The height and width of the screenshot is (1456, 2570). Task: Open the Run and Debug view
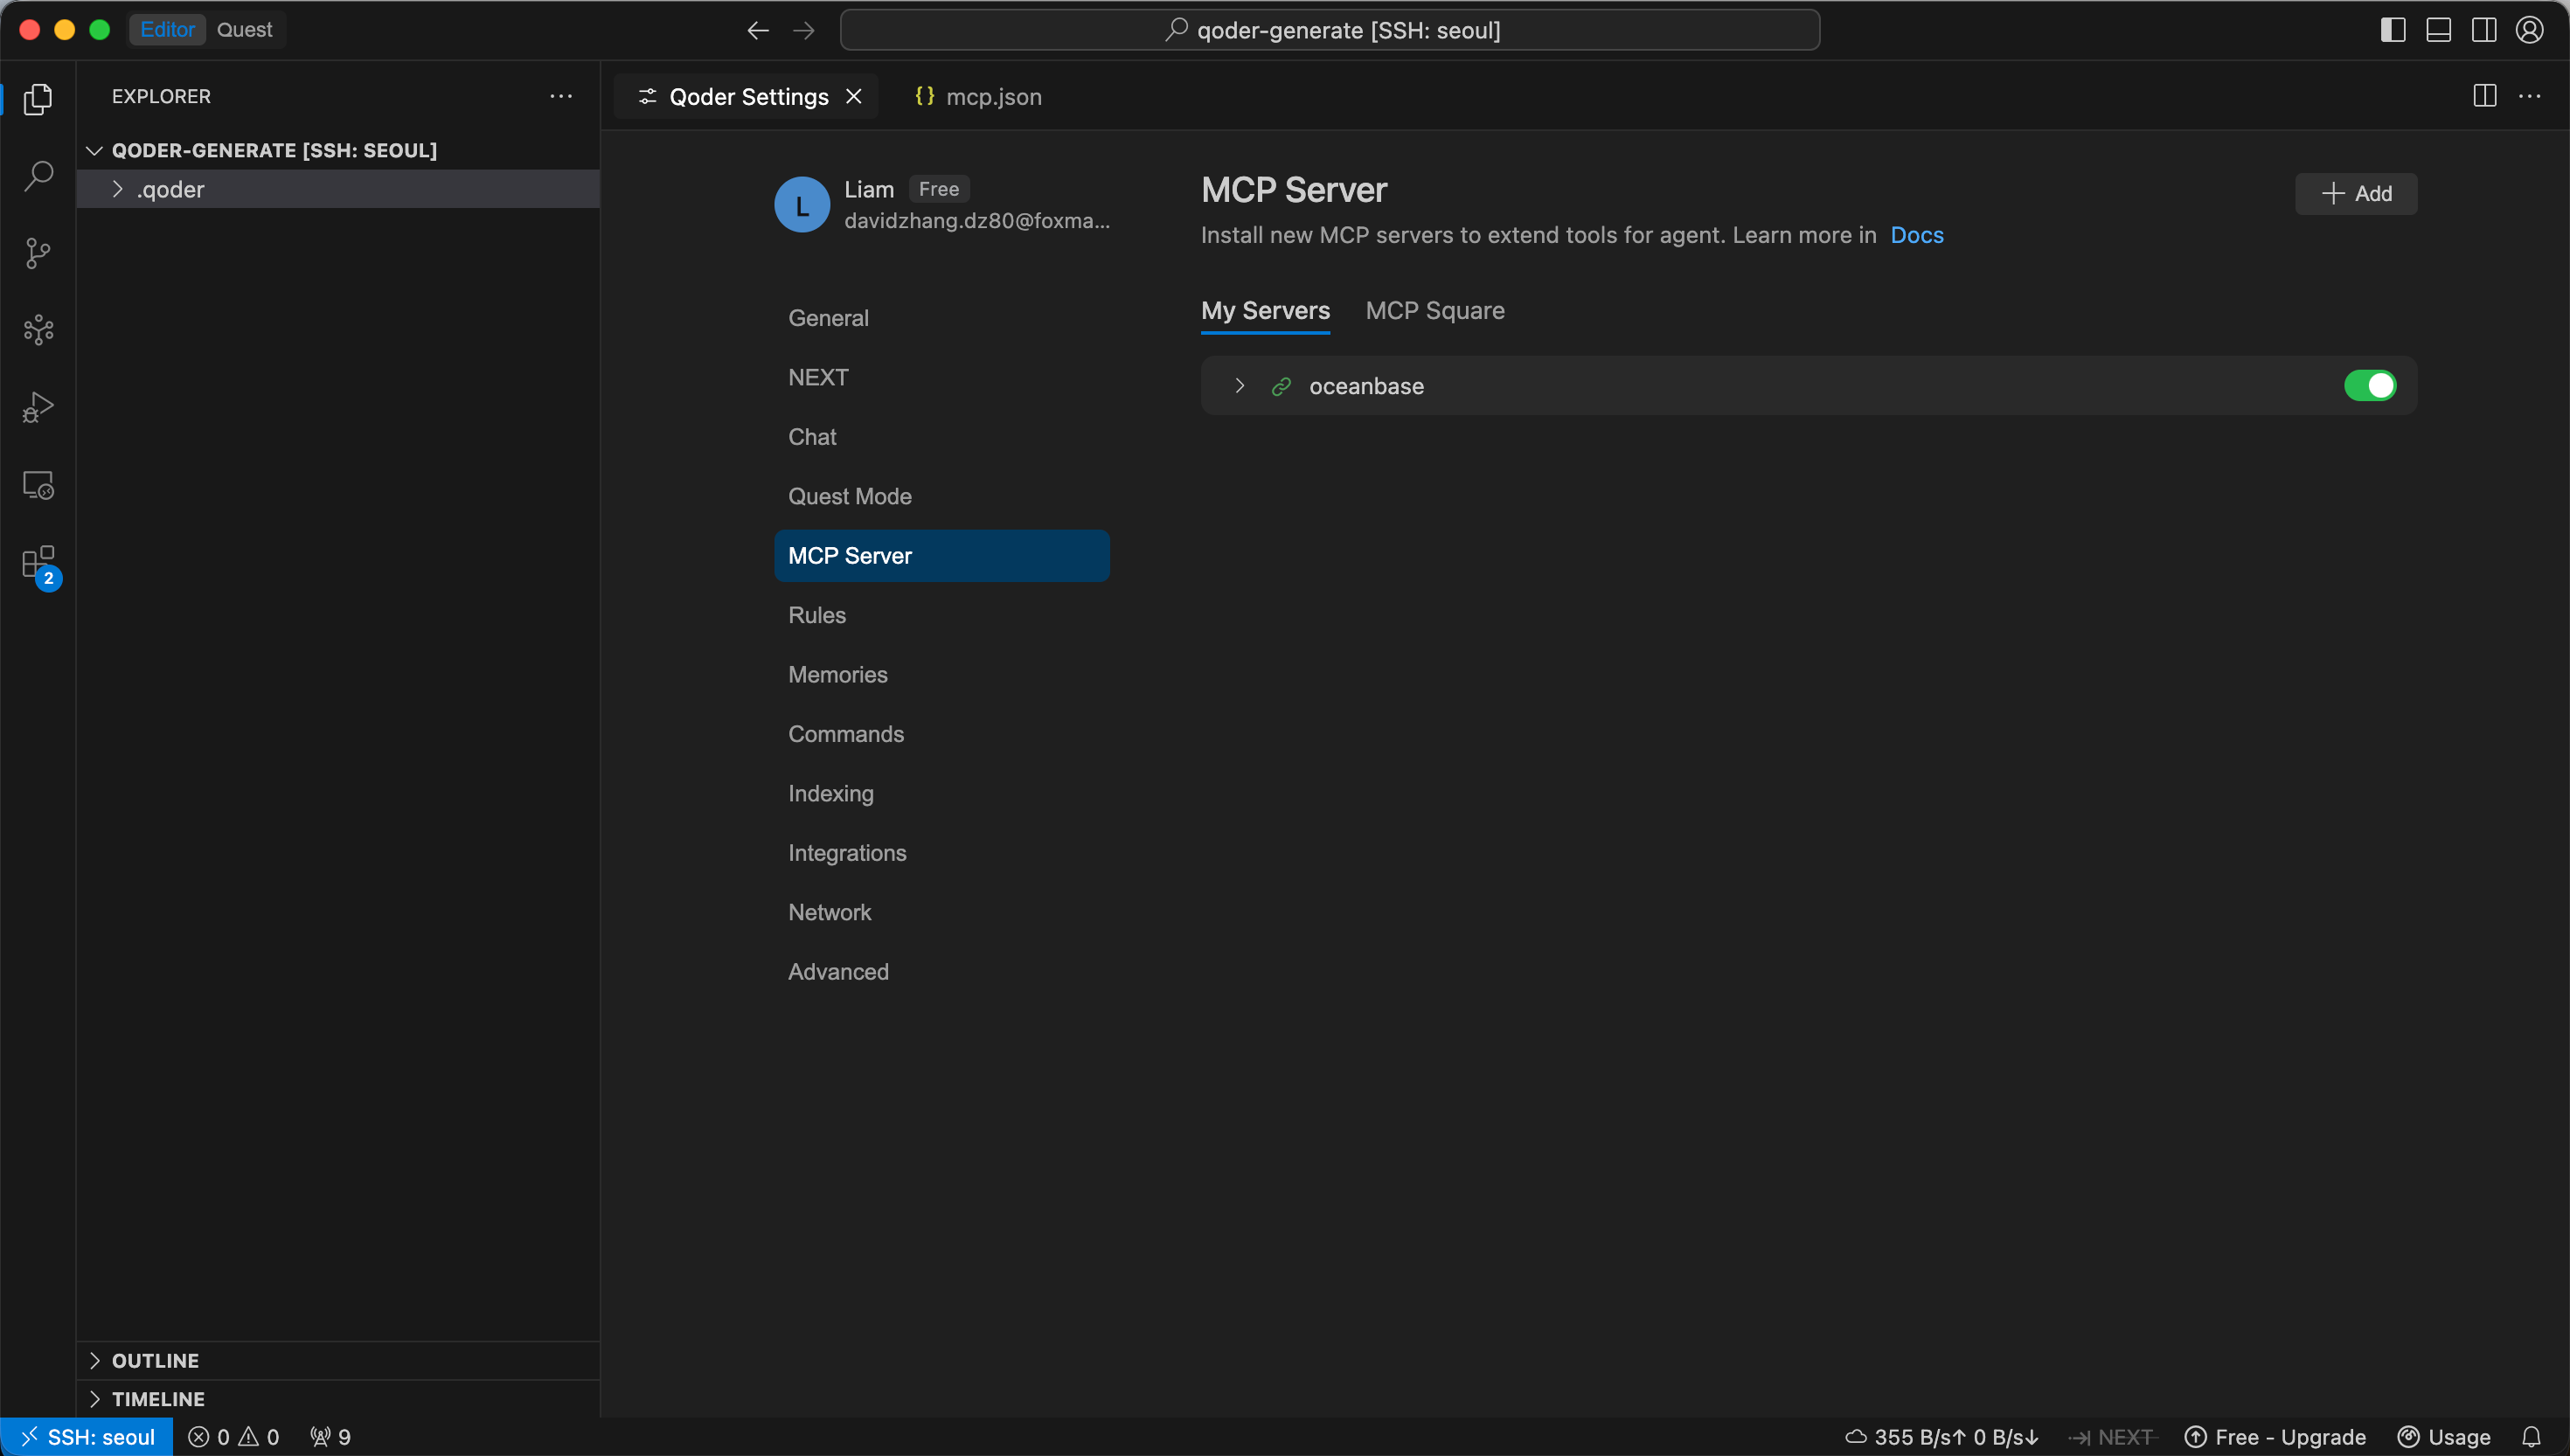pyautogui.click(x=38, y=407)
